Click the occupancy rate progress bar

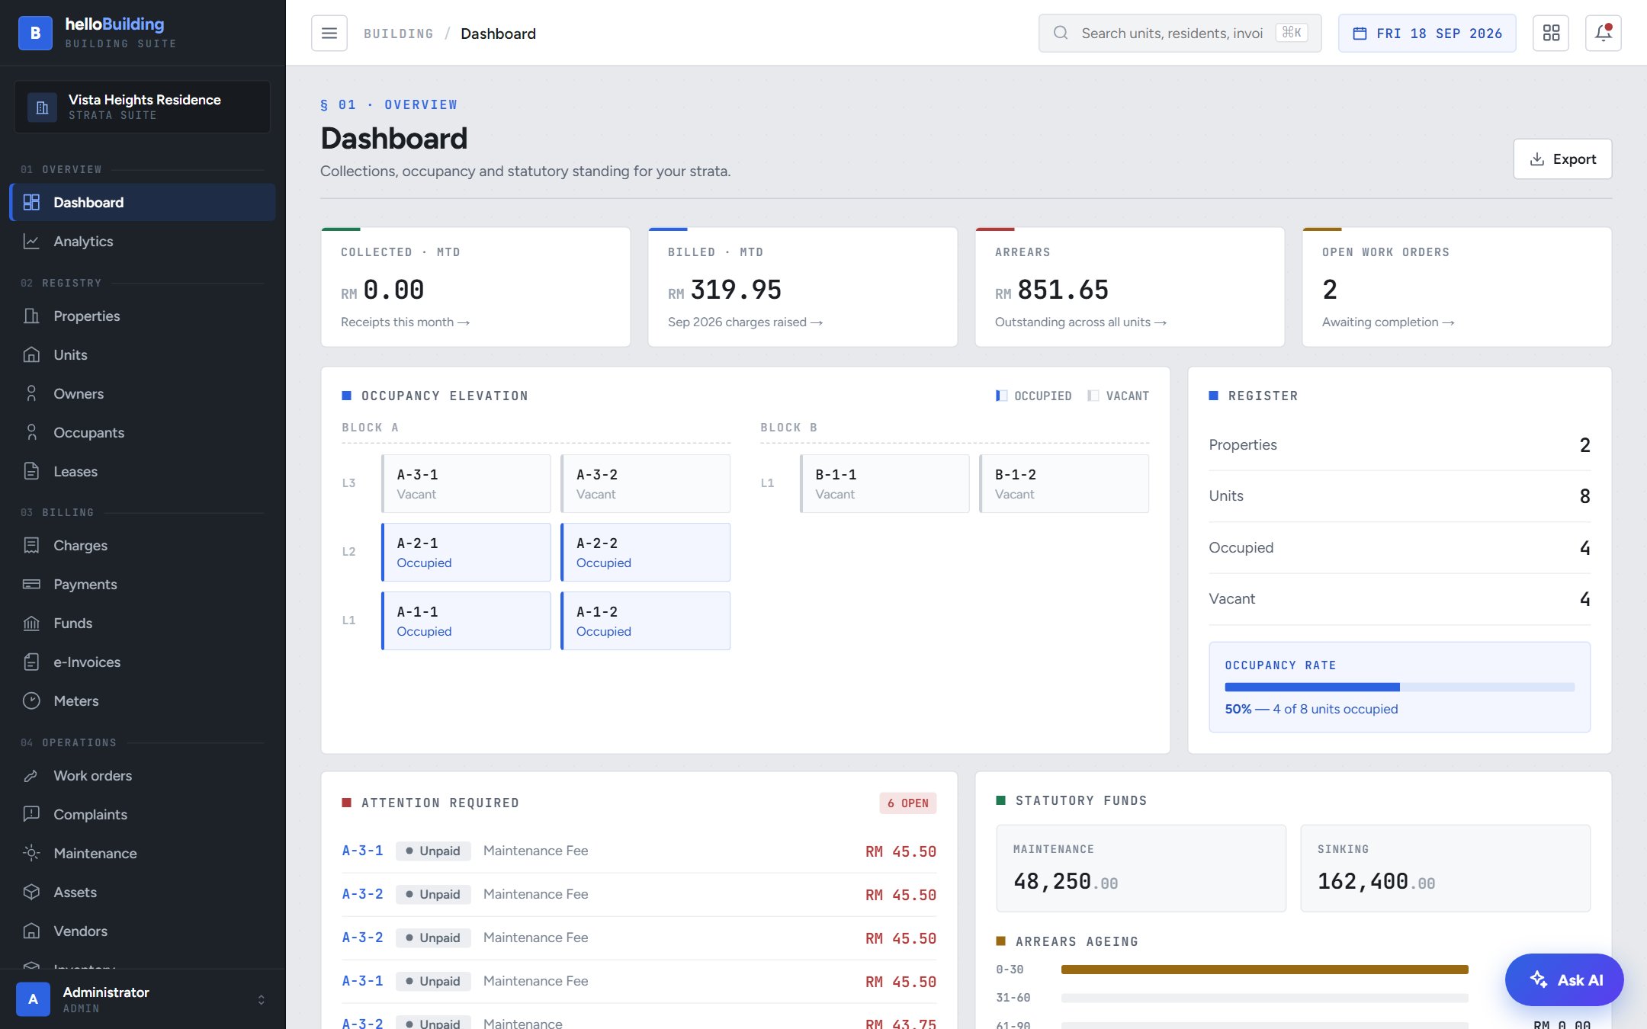1399,687
